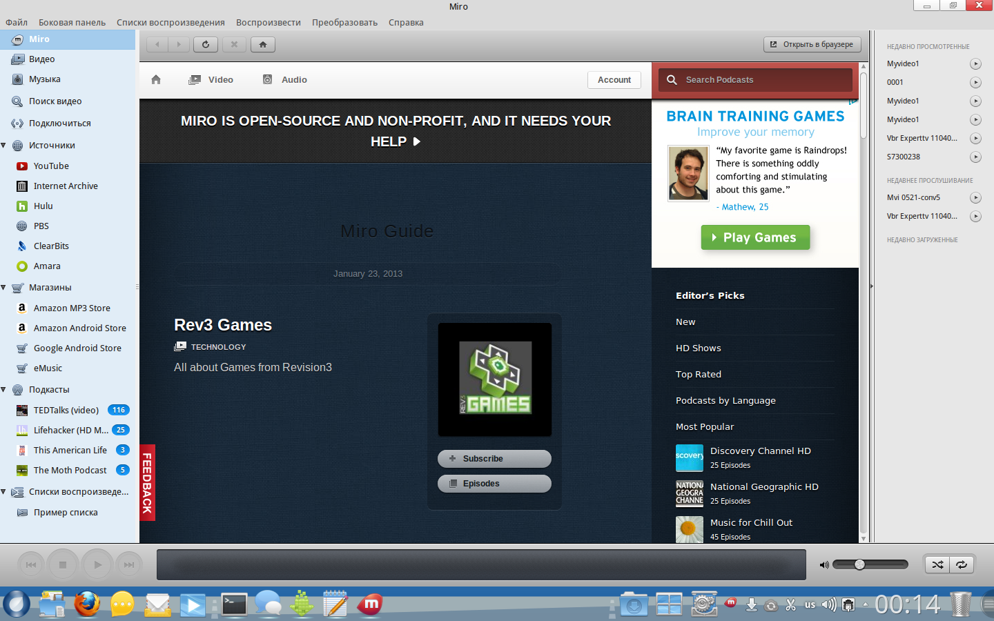Click the browser reload button

pos(206,45)
